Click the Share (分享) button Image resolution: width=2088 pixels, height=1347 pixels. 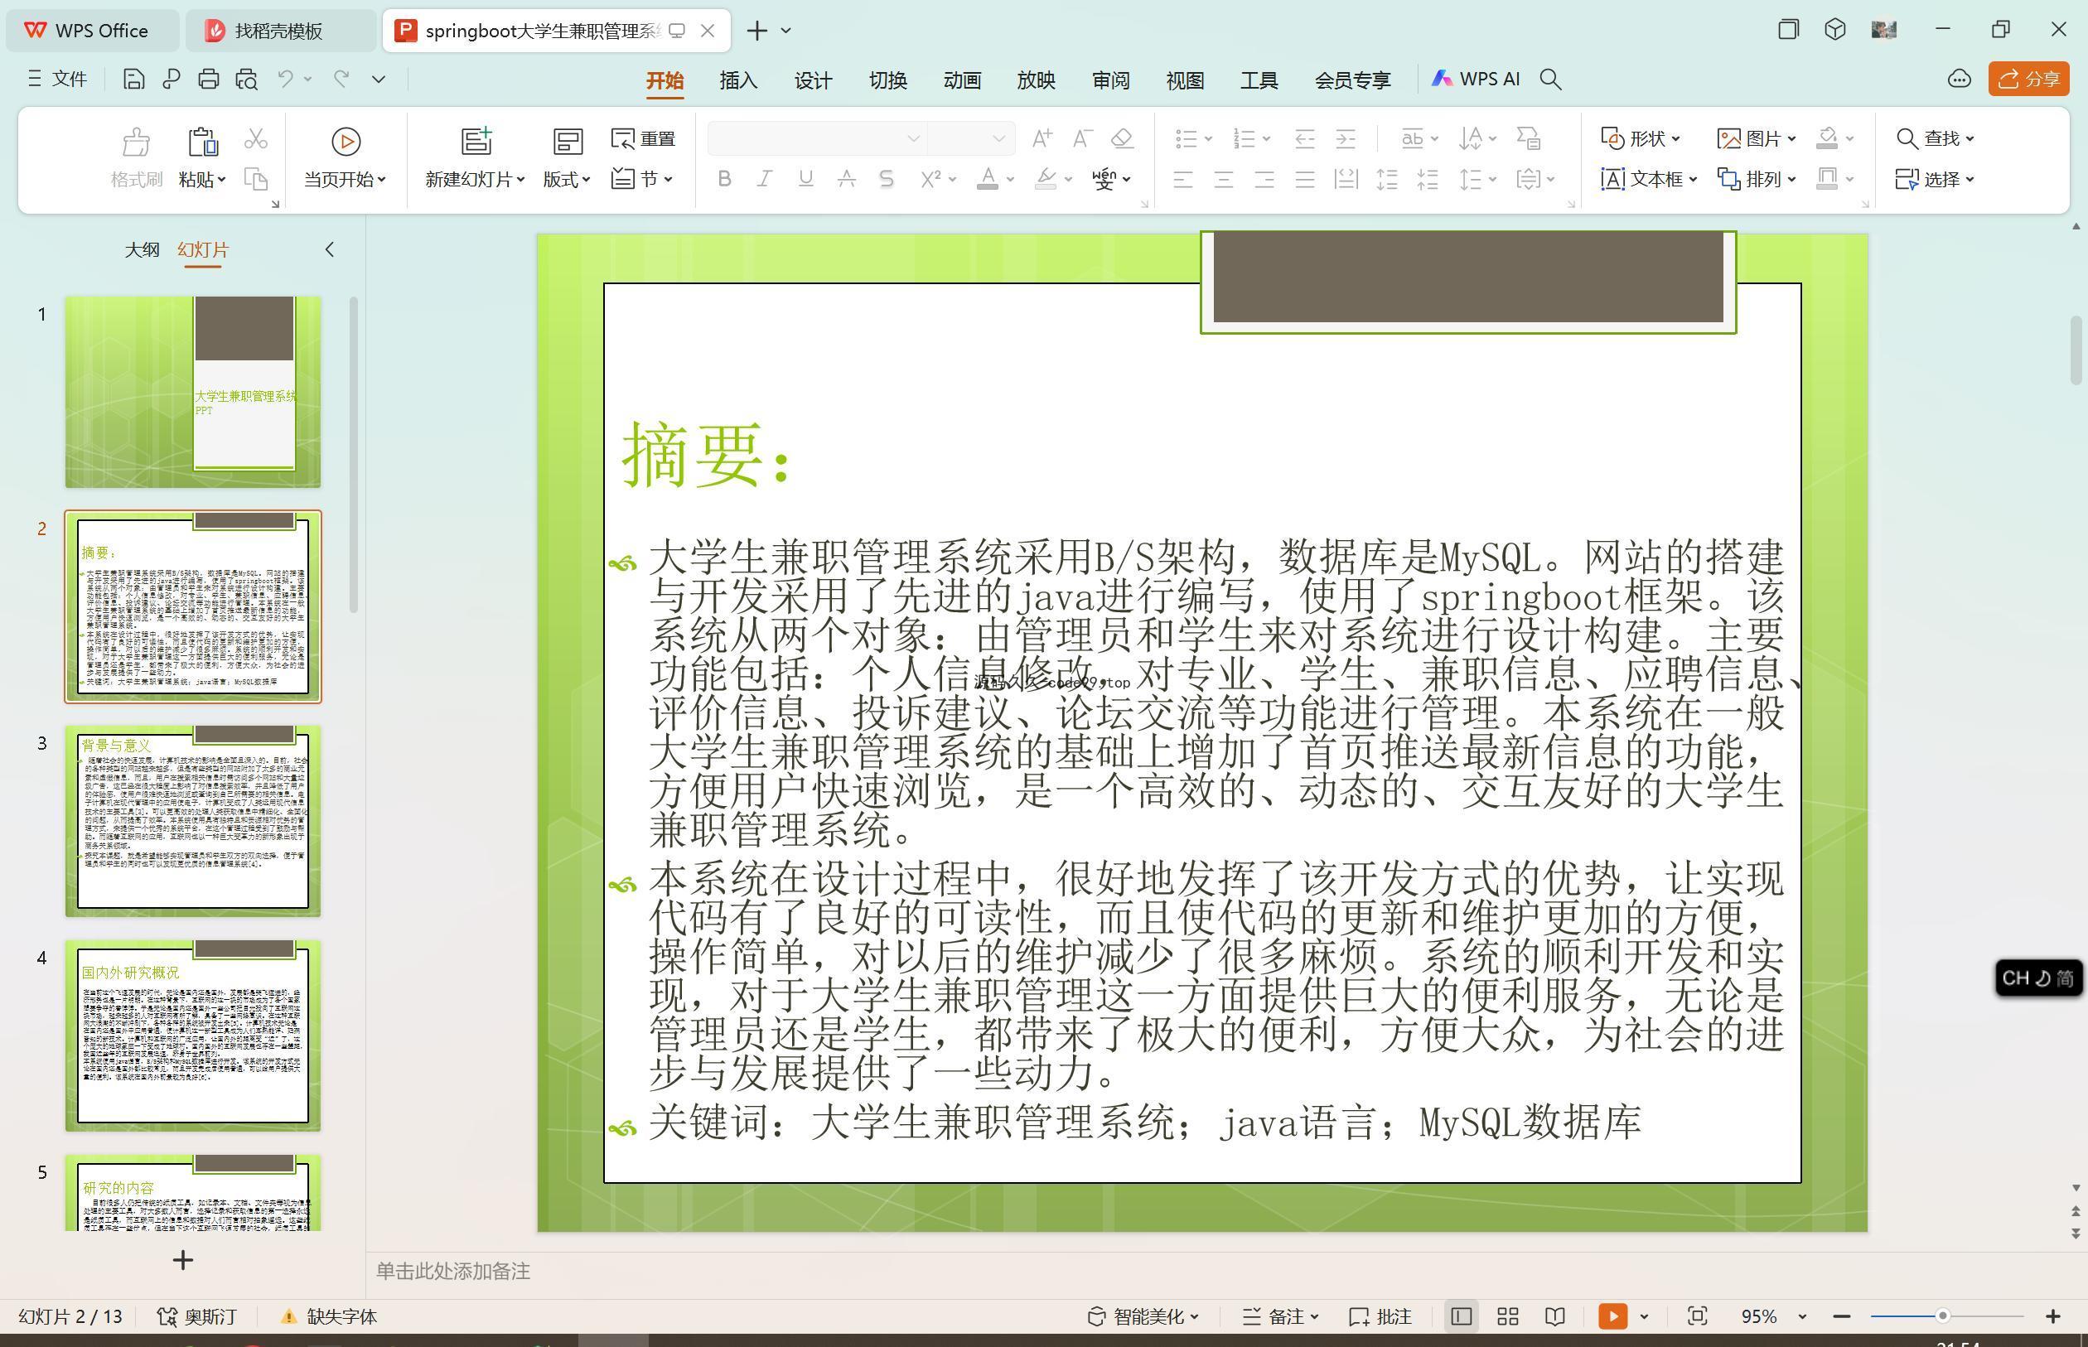(x=2028, y=80)
